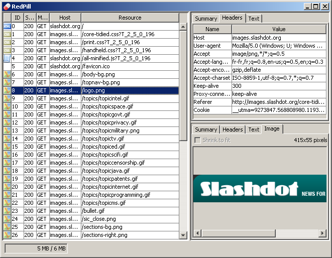Click the image icon for topicjava.gif row
Screen dimensions: 332x258
click(7, 171)
